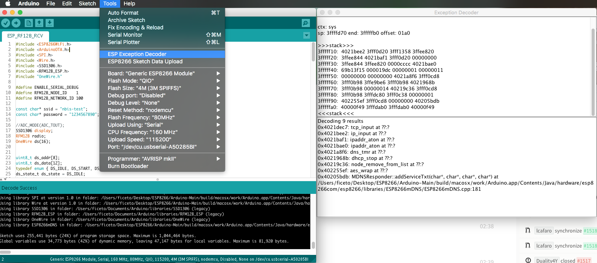The height and width of the screenshot is (263, 597).
Task: Expand Port cu.usbserial submenu
Action: pyautogui.click(x=162, y=147)
